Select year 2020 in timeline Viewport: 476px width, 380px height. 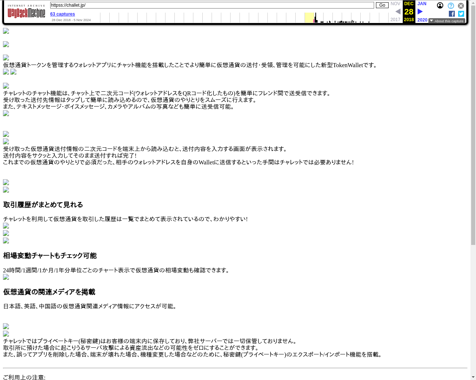coord(422,20)
